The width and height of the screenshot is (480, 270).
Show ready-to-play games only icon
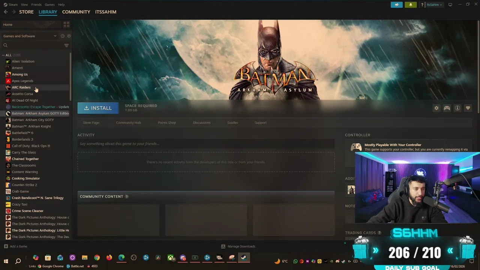tap(69, 36)
